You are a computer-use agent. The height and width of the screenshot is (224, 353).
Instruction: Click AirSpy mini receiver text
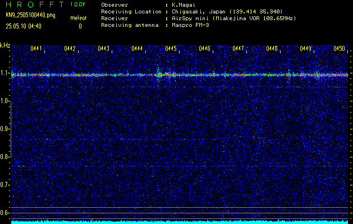tap(234, 18)
